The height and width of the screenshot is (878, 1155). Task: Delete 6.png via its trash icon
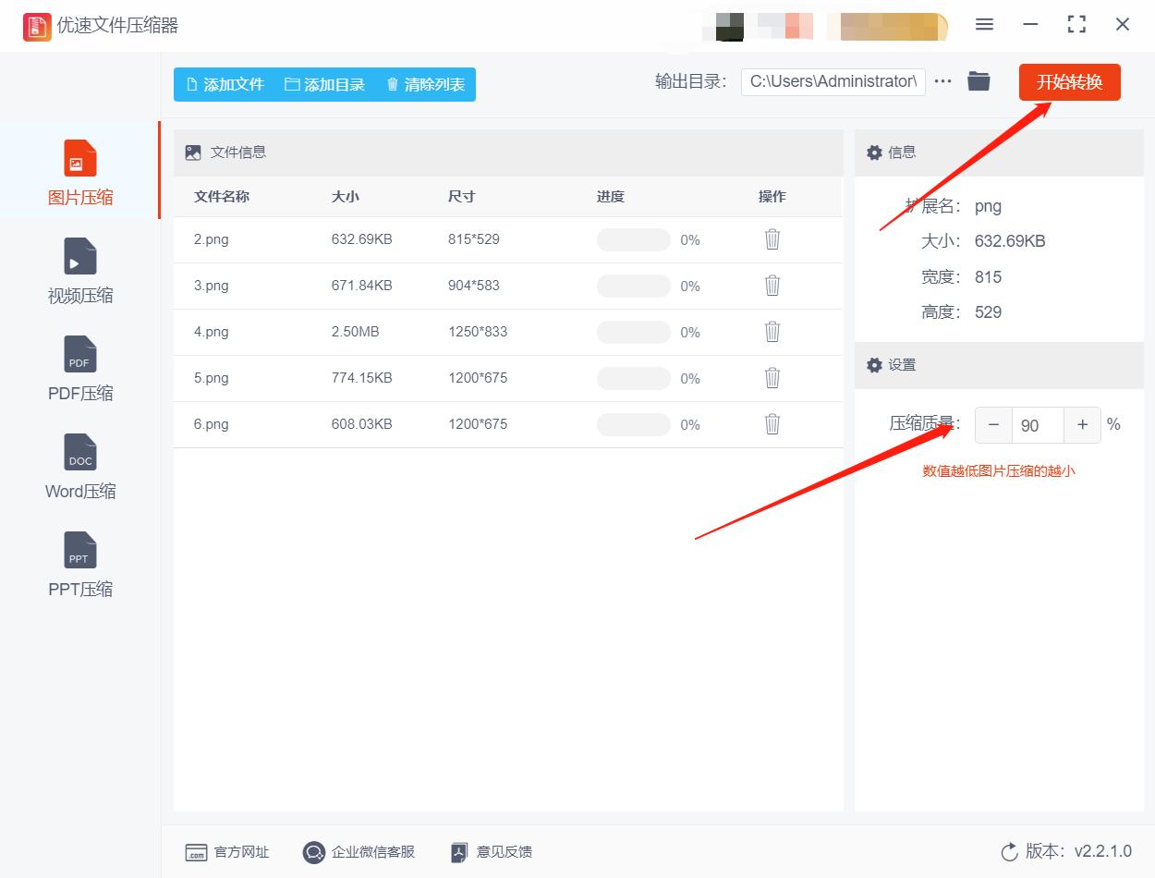(772, 424)
